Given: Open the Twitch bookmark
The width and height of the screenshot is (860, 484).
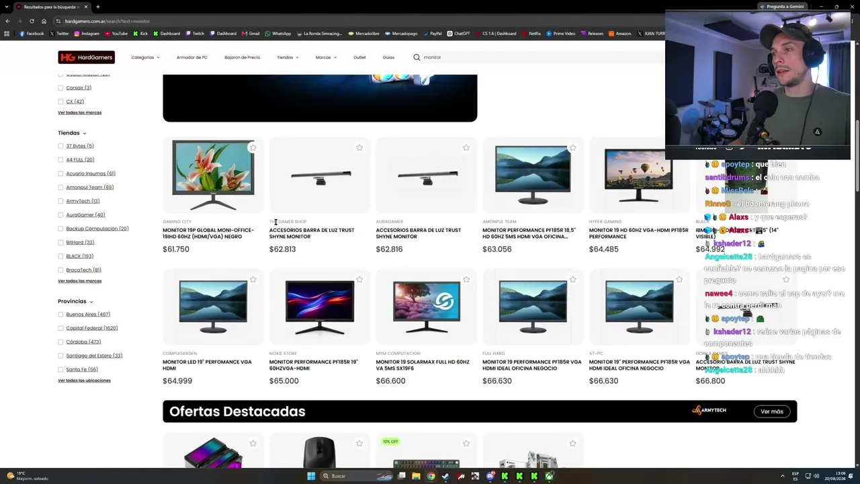Looking at the screenshot, I should point(195,34).
